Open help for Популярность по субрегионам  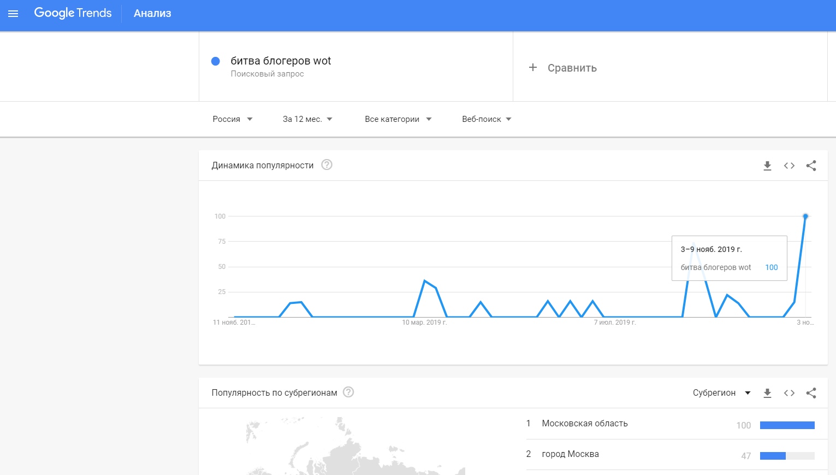(348, 392)
